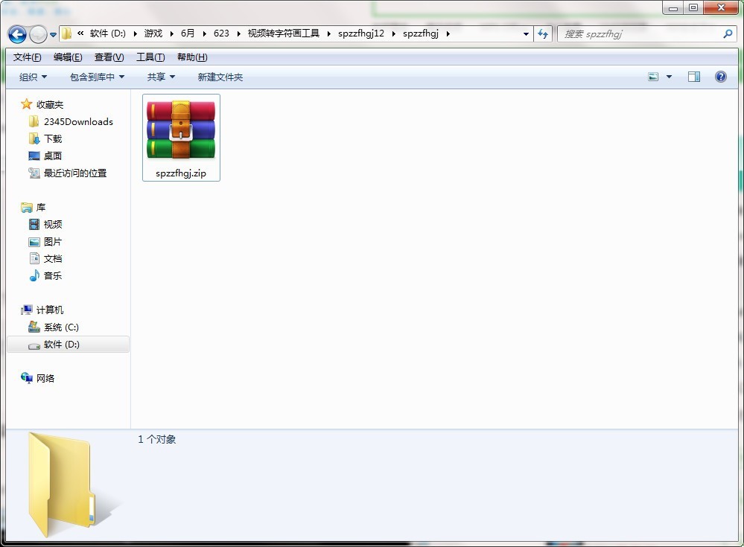This screenshot has width=744, height=547.
Task: Click the magnifier search icon
Action: point(728,33)
